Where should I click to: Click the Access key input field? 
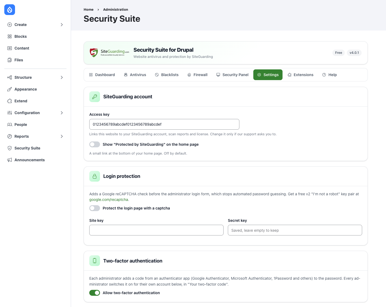[x=164, y=124]
